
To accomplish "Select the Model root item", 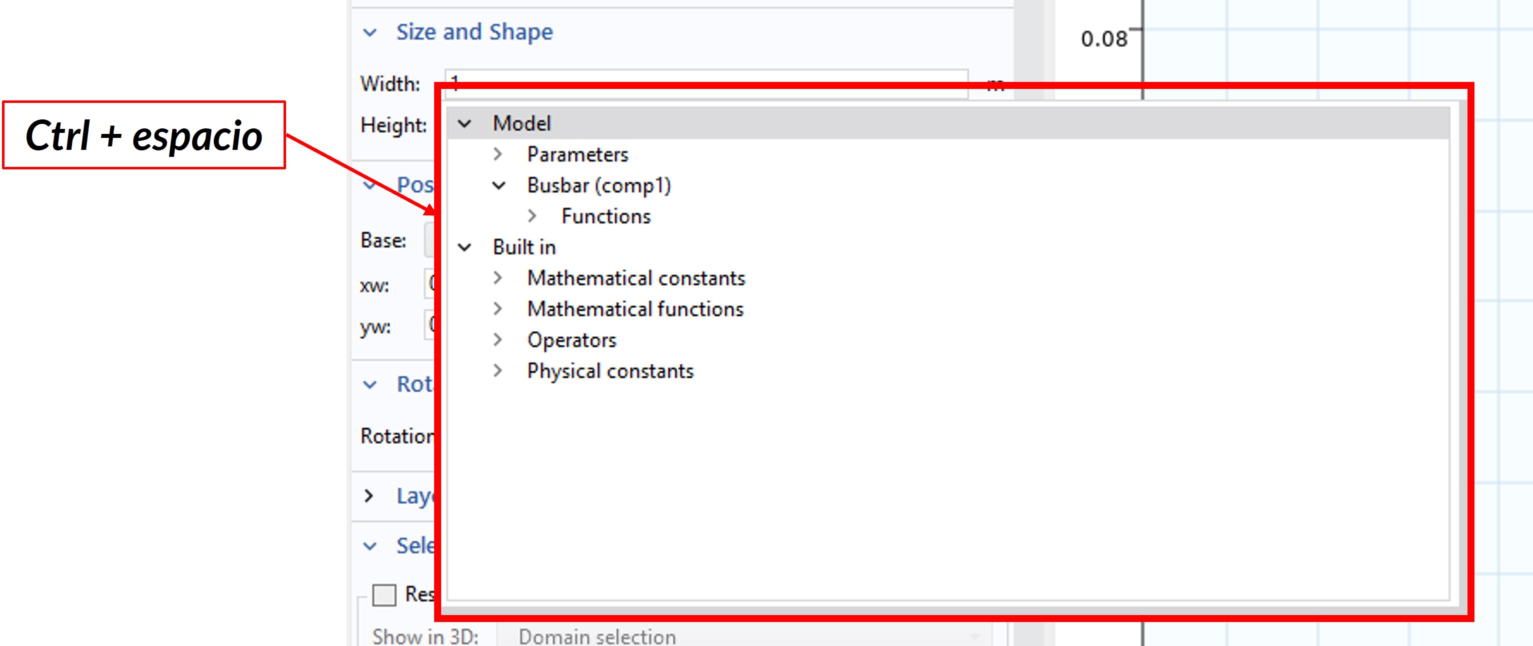I will (522, 123).
